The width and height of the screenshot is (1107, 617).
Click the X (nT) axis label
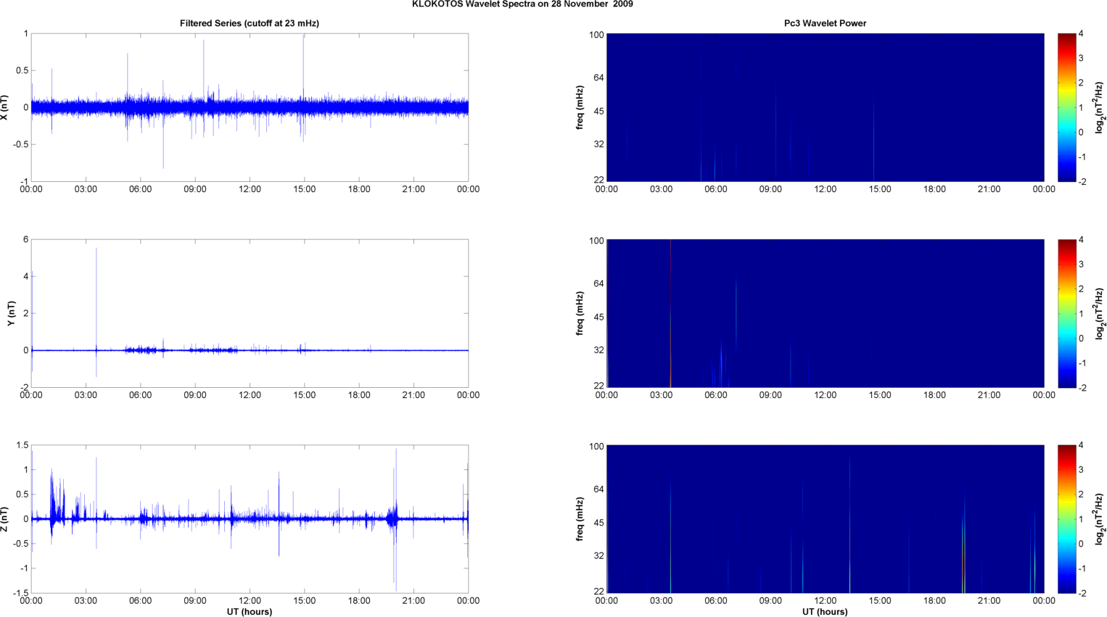(x=5, y=107)
